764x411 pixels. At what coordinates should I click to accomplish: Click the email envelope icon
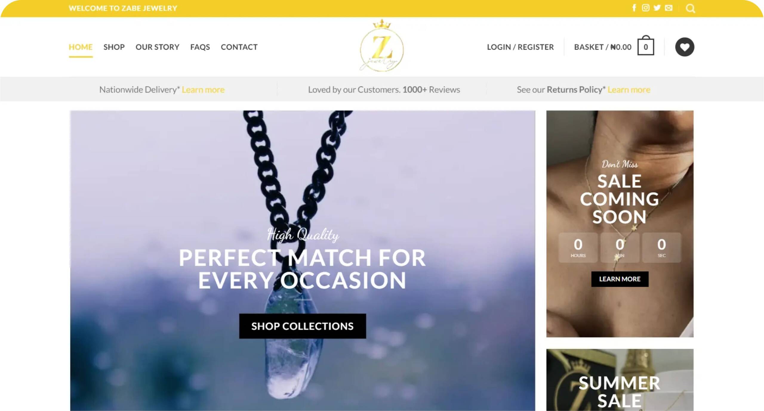pyautogui.click(x=669, y=8)
